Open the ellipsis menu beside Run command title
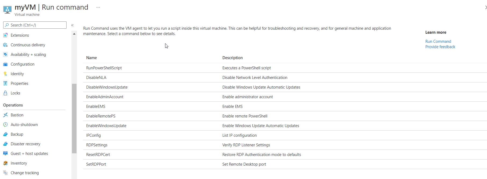The height and width of the screenshot is (179, 487). pos(98,7)
